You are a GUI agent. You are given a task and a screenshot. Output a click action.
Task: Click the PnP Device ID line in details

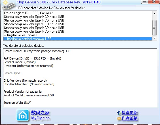coord(32,58)
